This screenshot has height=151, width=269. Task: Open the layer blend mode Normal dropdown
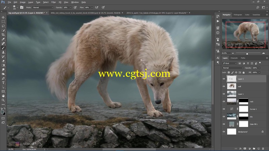[233, 68]
